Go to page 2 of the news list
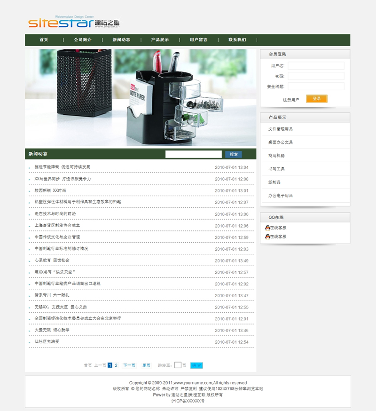The image size is (376, 411). tap(116, 365)
